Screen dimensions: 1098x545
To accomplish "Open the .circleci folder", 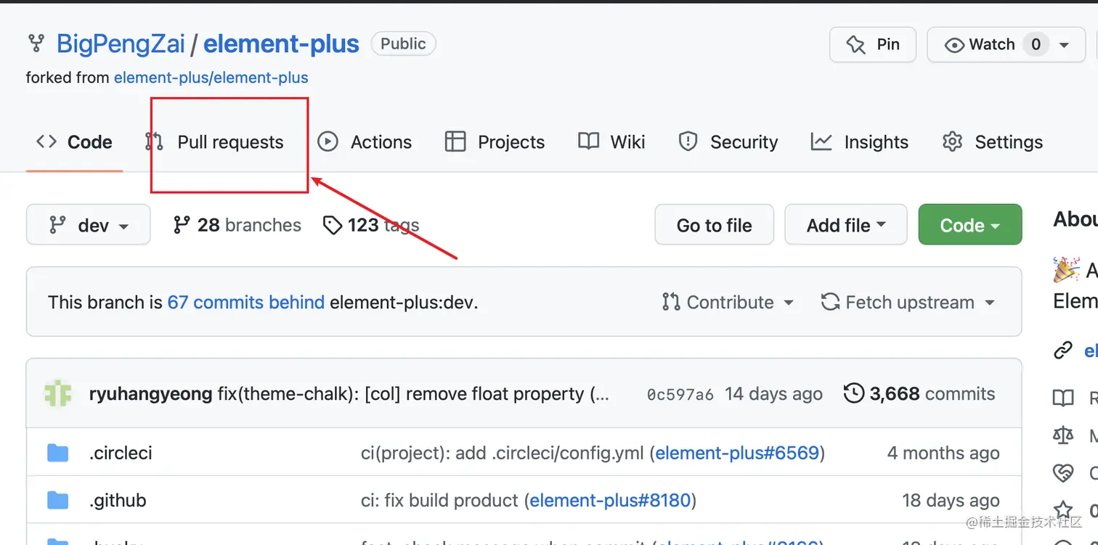I will click(x=121, y=453).
